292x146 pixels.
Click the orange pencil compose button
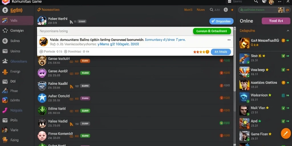tap(286, 133)
